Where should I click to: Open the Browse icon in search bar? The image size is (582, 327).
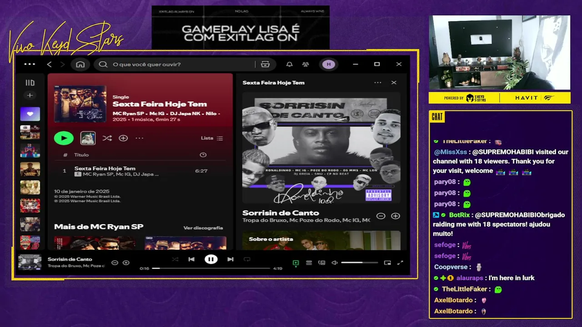point(266,64)
